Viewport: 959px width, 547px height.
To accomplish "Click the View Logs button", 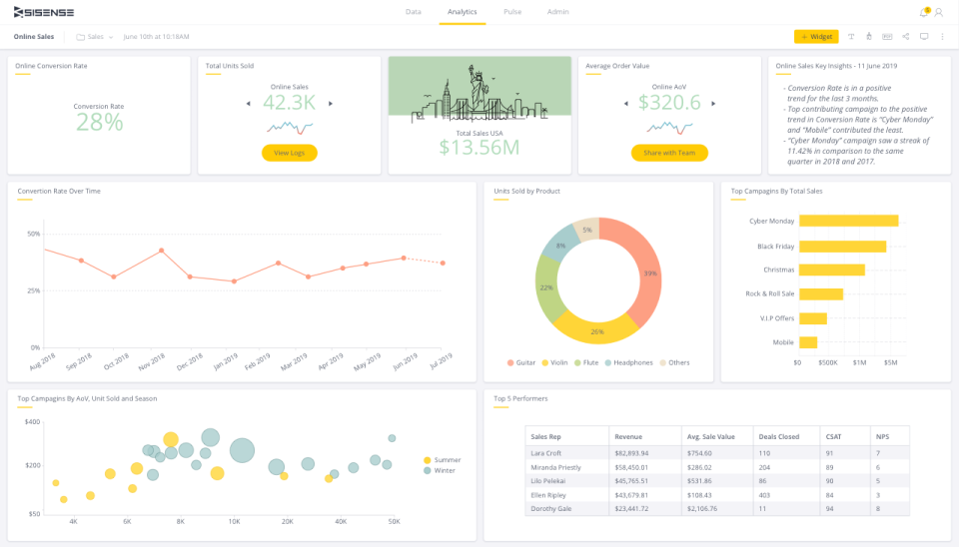I will pos(290,153).
